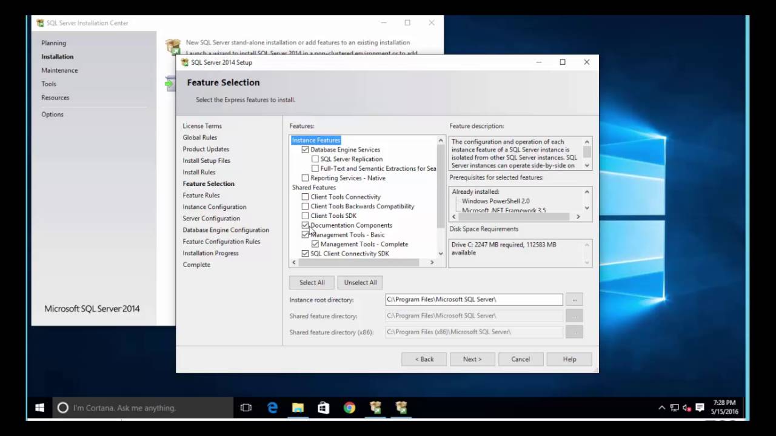776x436 pixels.
Task: Click the Cortana circle icon
Action: coord(62,408)
